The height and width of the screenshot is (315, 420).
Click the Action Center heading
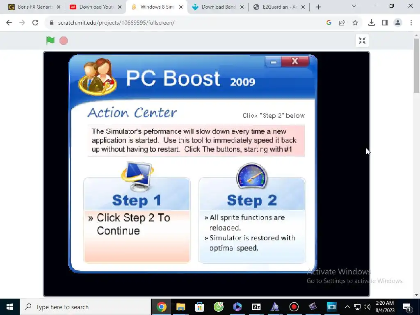(132, 113)
